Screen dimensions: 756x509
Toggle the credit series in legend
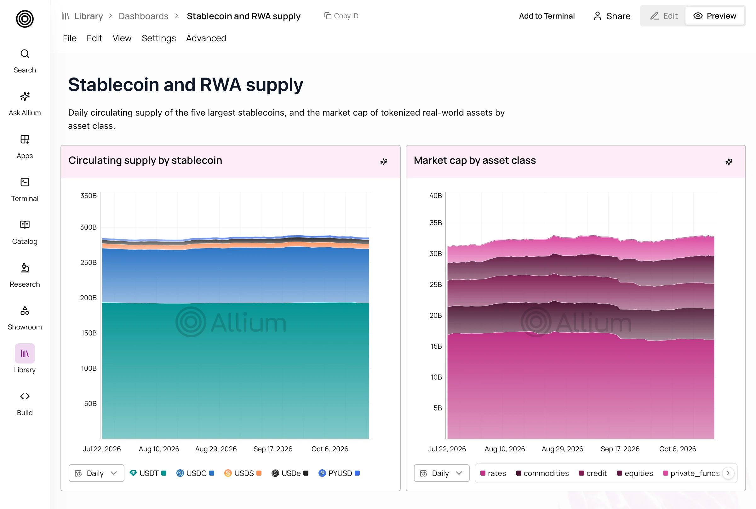[593, 473]
